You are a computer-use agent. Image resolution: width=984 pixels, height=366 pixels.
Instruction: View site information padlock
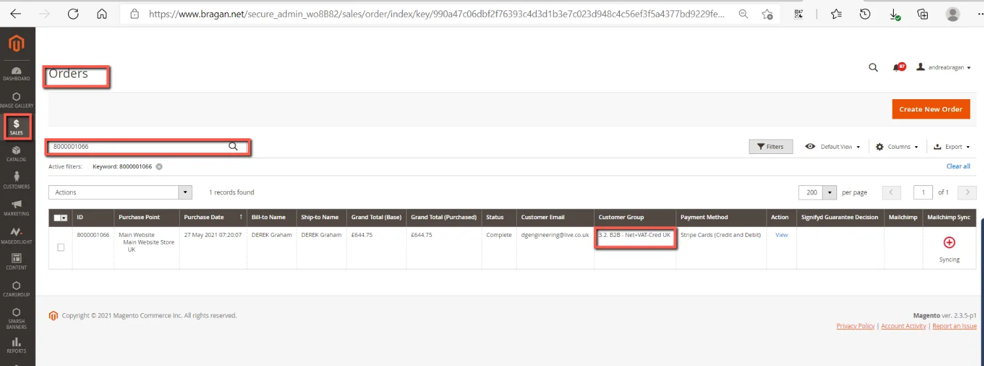coord(135,14)
